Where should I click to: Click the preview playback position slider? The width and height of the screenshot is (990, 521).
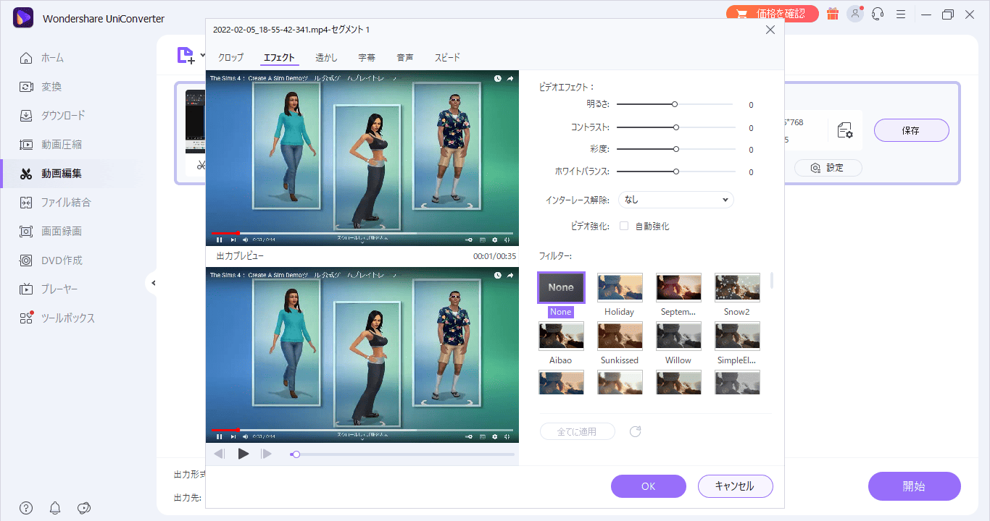402,454
